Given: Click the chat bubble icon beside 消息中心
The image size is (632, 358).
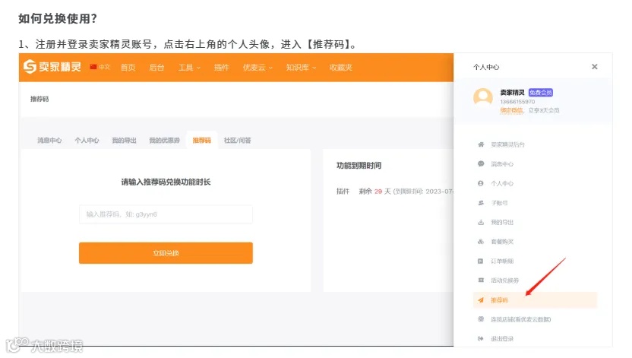Looking at the screenshot, I should coord(481,163).
